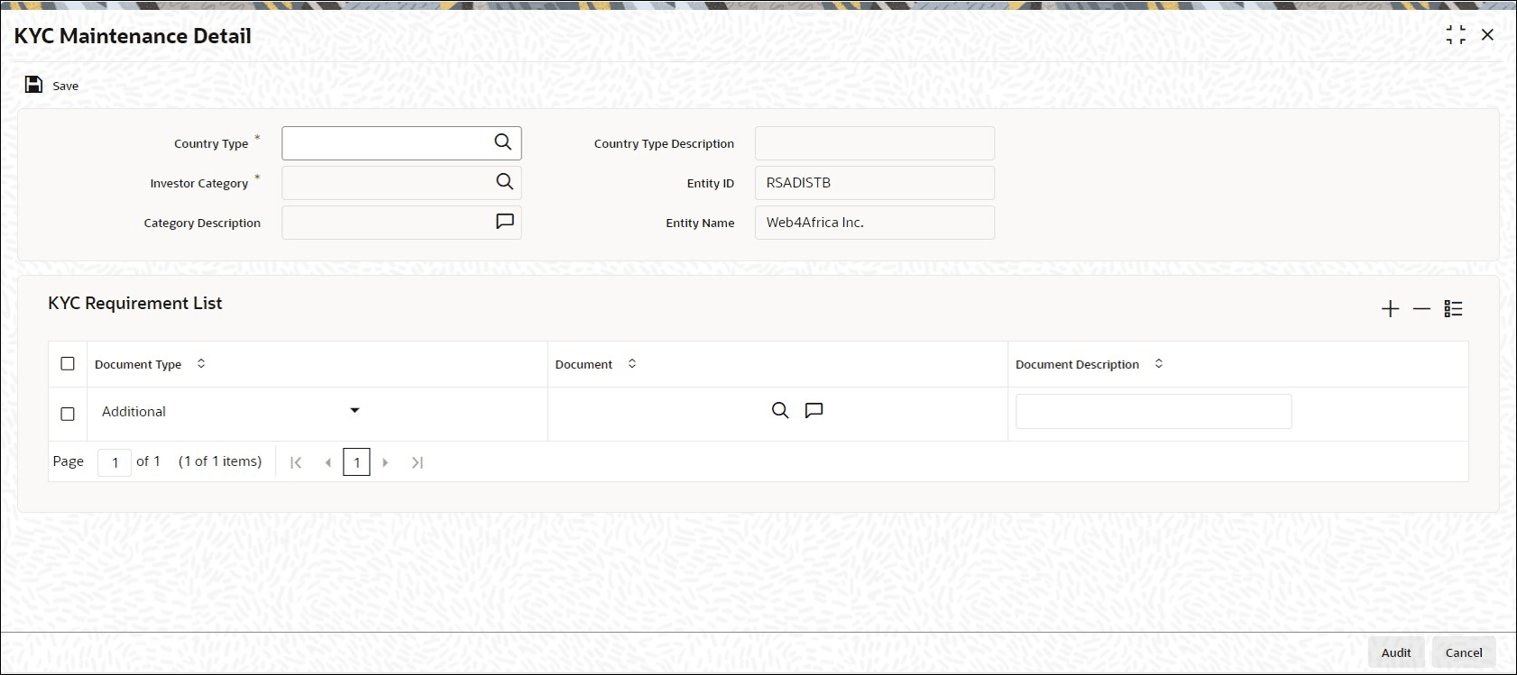Go to last page of list
1517x675 pixels.
[417, 462]
